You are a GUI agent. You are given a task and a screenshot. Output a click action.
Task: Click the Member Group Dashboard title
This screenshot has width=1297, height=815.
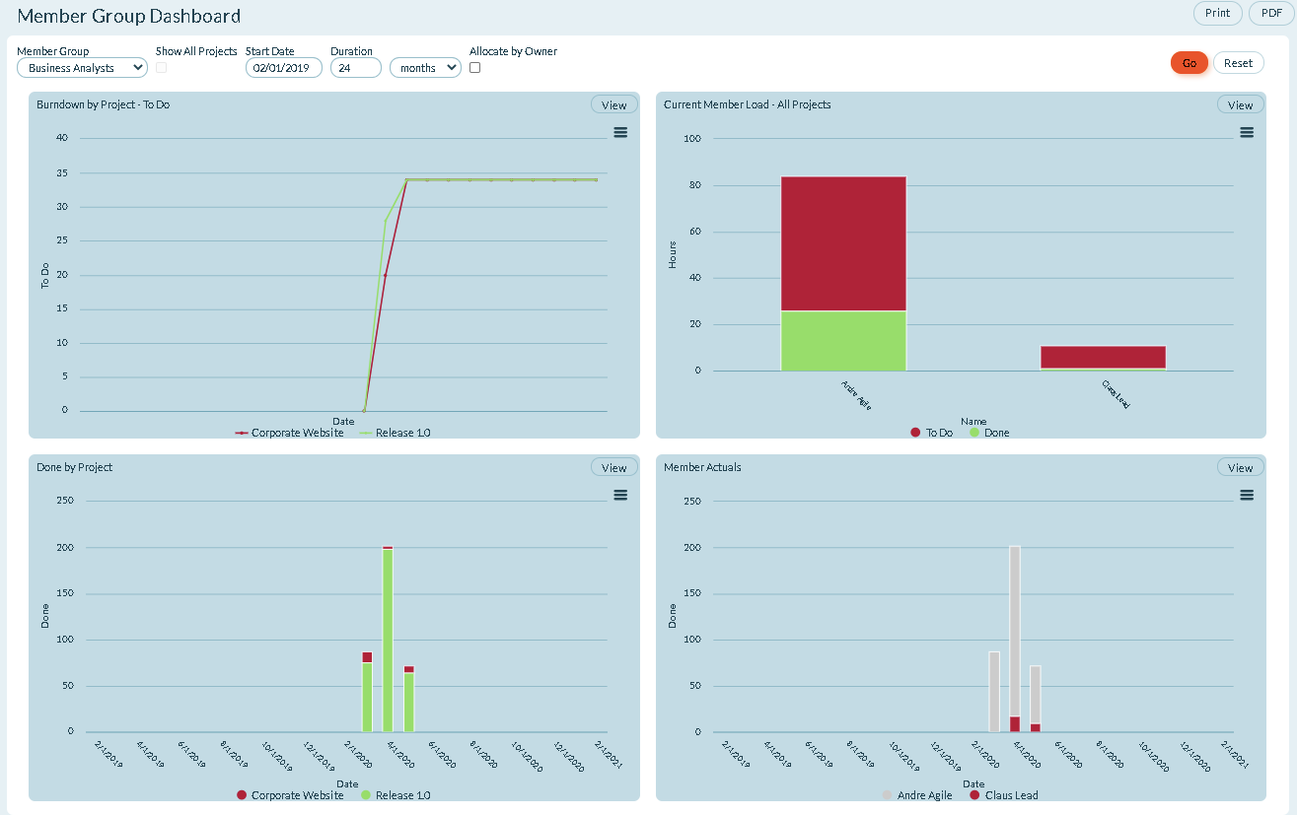(129, 16)
